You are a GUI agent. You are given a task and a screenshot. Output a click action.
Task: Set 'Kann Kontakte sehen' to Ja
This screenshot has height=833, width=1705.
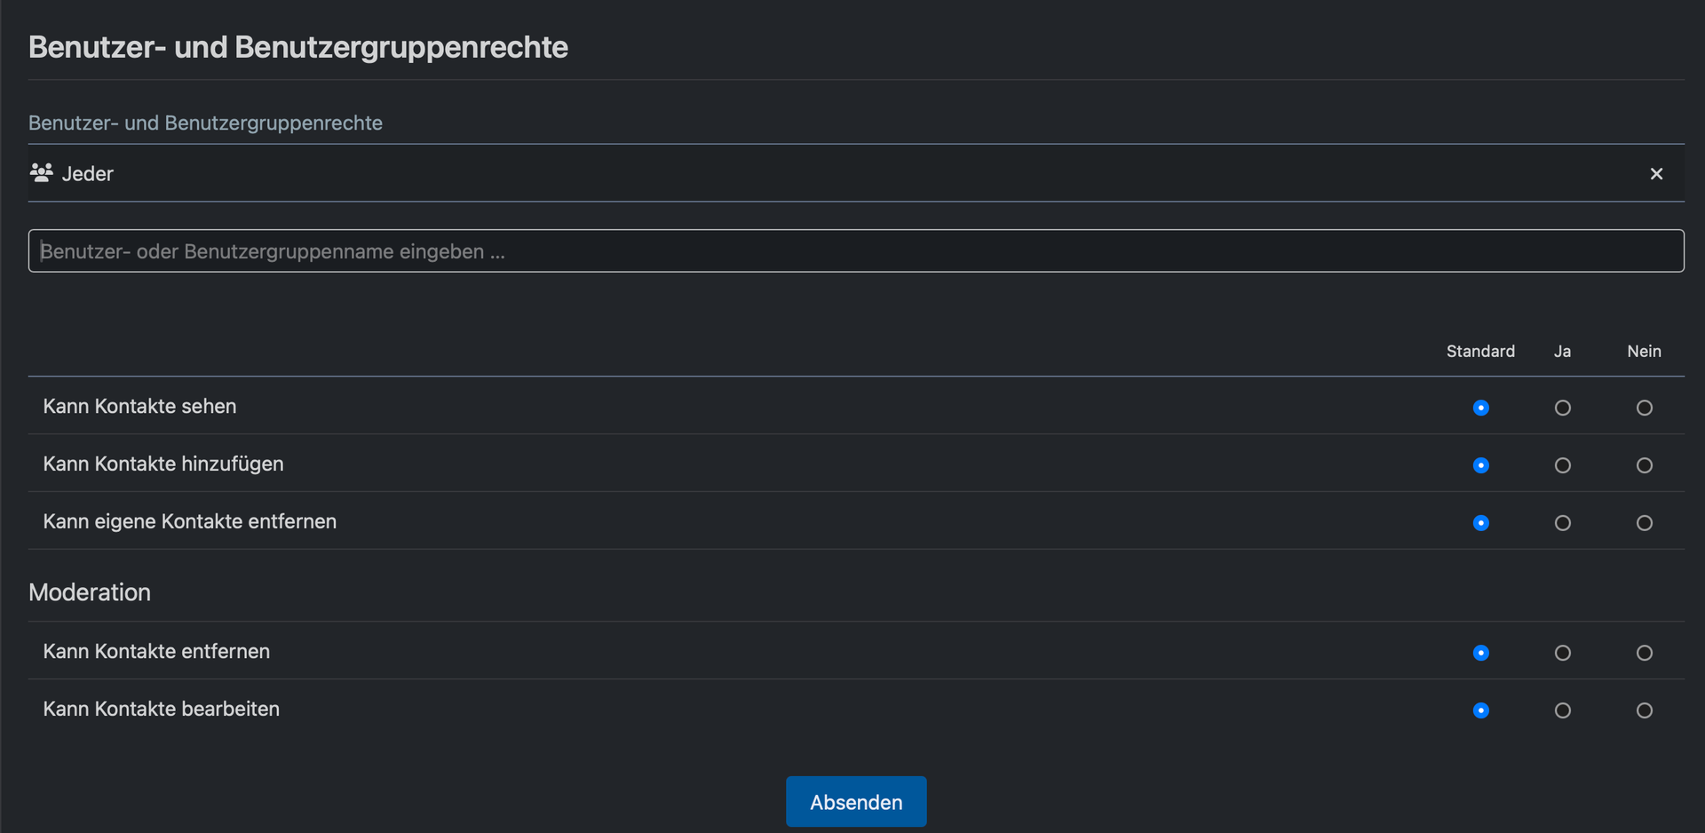pos(1562,408)
